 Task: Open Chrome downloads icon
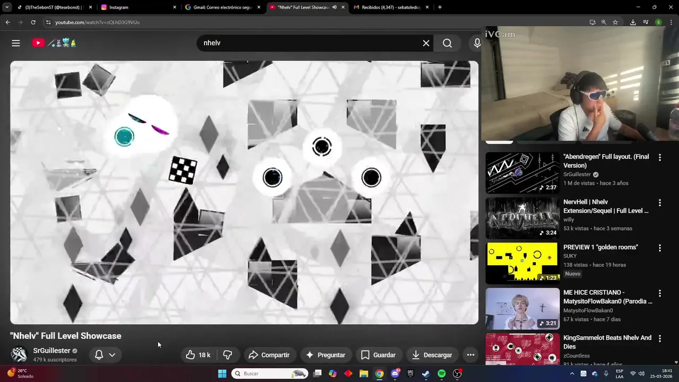[x=633, y=22]
